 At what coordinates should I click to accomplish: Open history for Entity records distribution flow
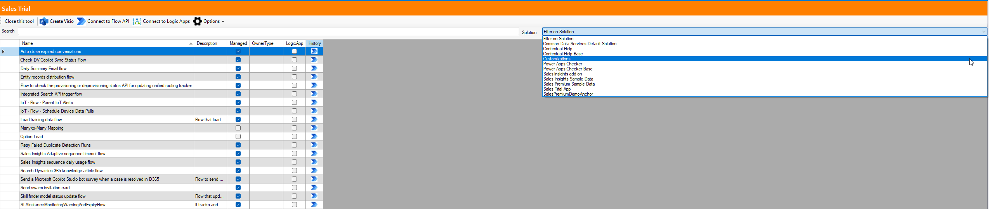314,77
